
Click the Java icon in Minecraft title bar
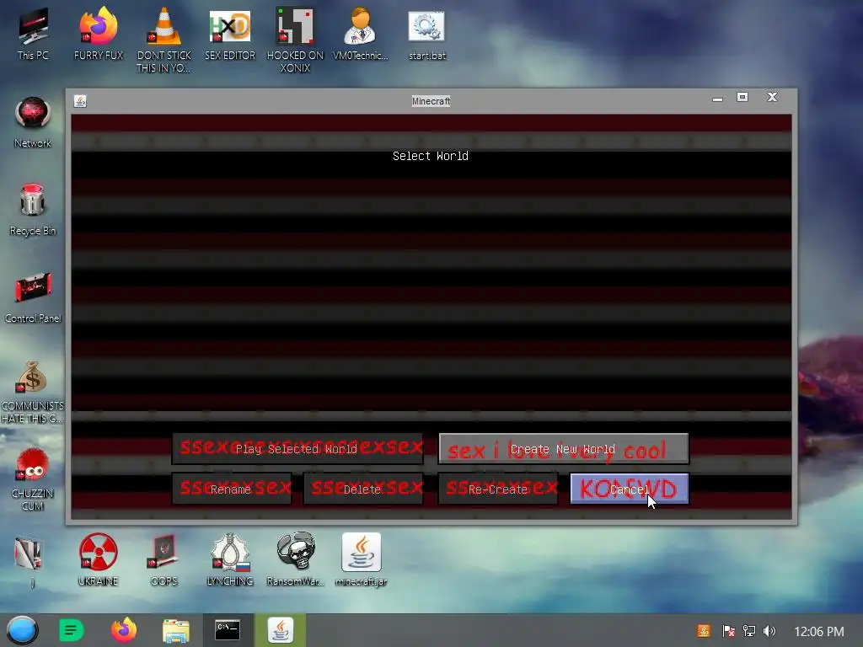(80, 101)
